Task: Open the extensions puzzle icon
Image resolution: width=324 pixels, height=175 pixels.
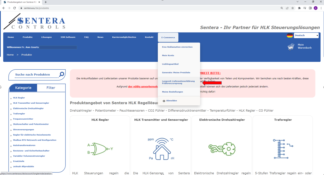Action: 299,8
